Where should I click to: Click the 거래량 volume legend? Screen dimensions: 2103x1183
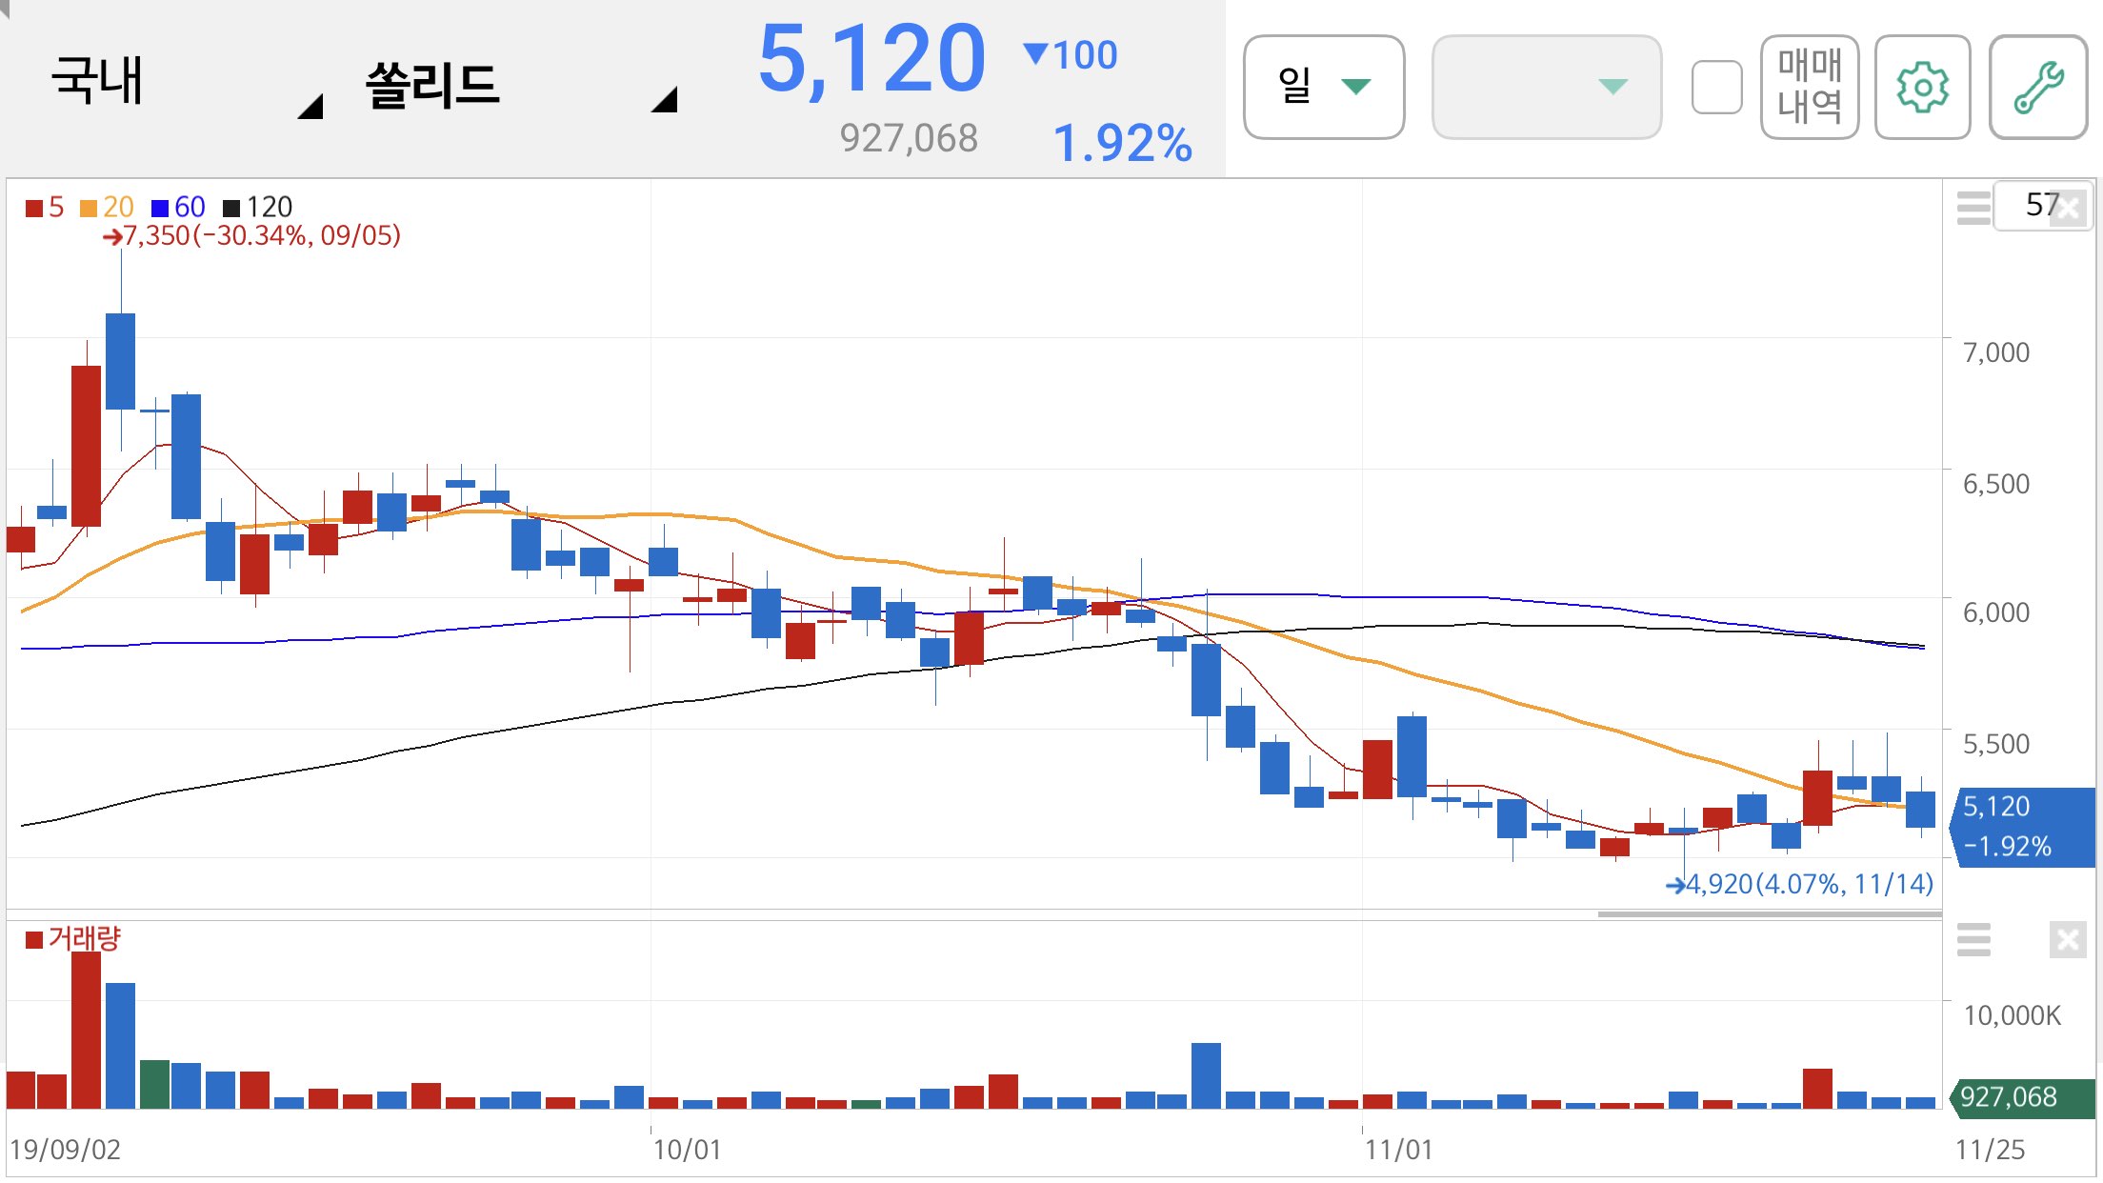(73, 939)
